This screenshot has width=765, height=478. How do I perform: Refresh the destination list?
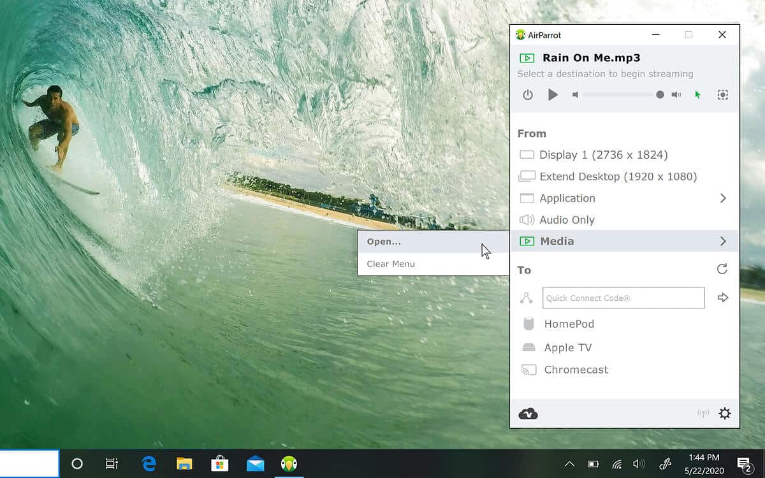pyautogui.click(x=722, y=270)
